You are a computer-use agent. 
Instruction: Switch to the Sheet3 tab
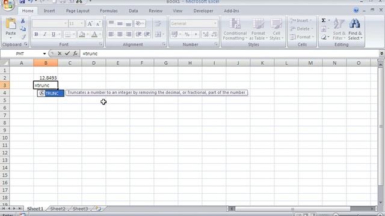click(80, 209)
